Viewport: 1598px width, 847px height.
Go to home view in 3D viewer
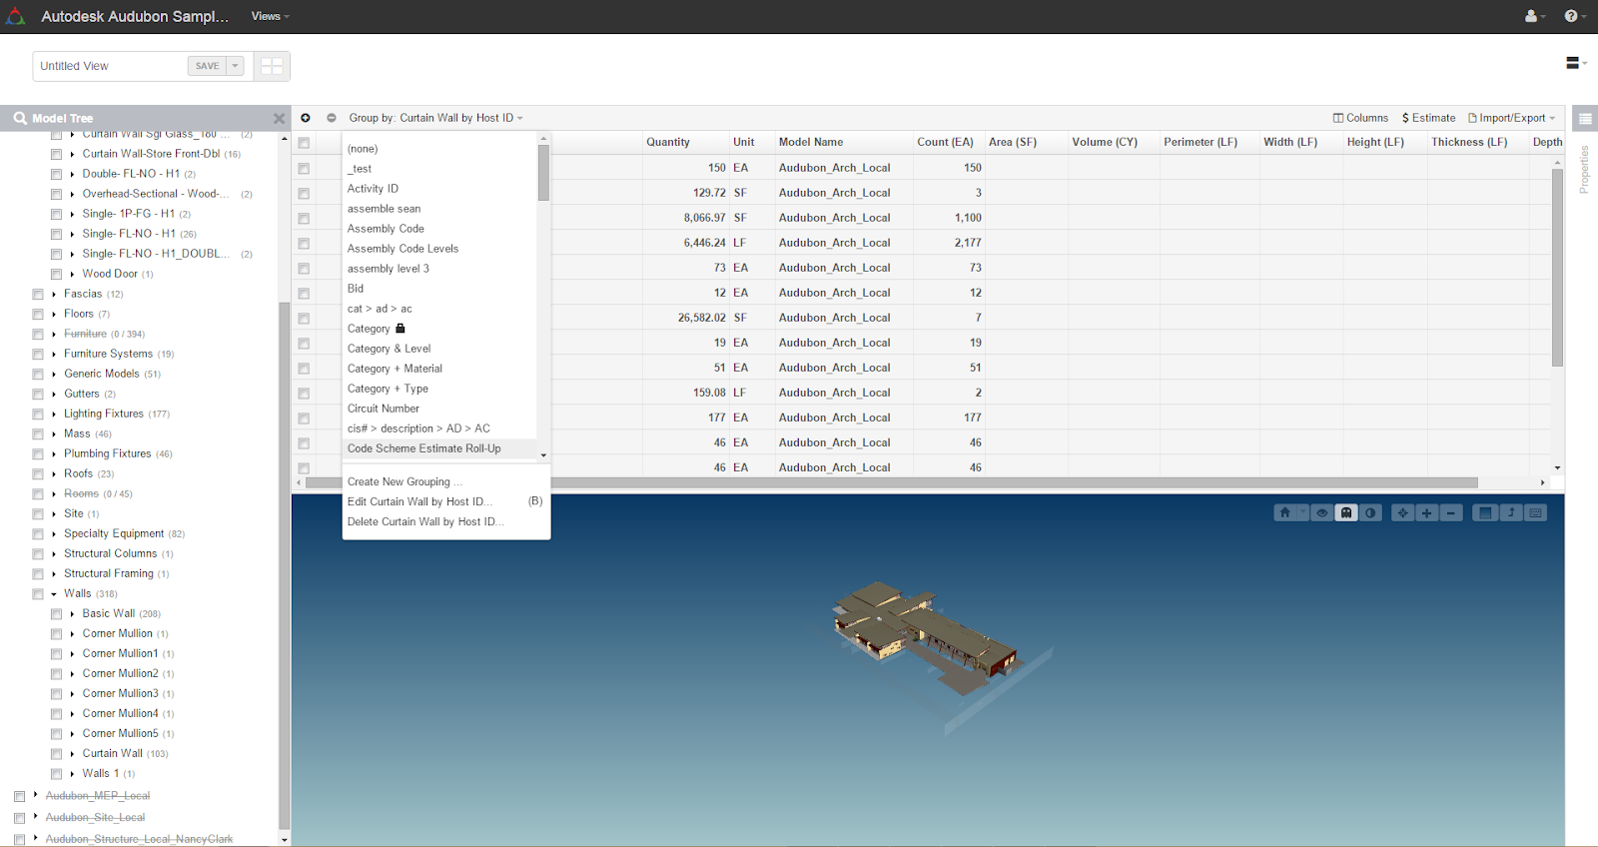pos(1285,512)
